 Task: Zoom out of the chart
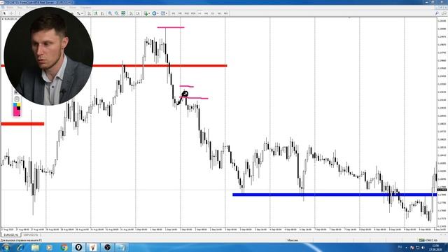[117, 13]
